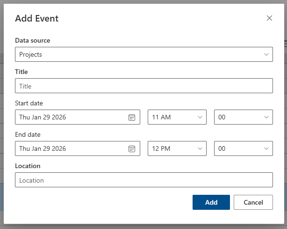Open the End date calendar picker icon
This screenshot has width=287, height=229.
pos(132,148)
